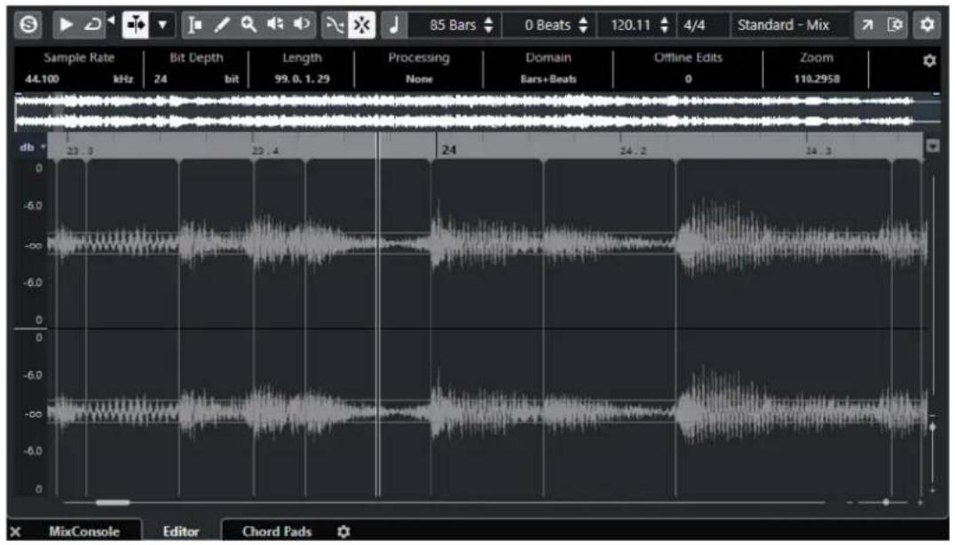Open the Domain Bars+Beats selector
Image resolution: width=955 pixels, height=545 pixels.
(x=549, y=79)
